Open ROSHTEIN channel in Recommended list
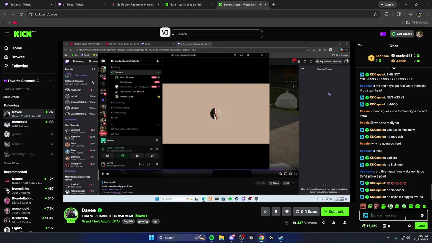The image size is (432, 243). point(28,220)
